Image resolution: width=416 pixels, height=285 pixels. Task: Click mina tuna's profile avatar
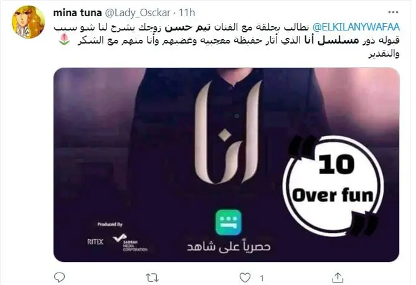tap(28, 22)
